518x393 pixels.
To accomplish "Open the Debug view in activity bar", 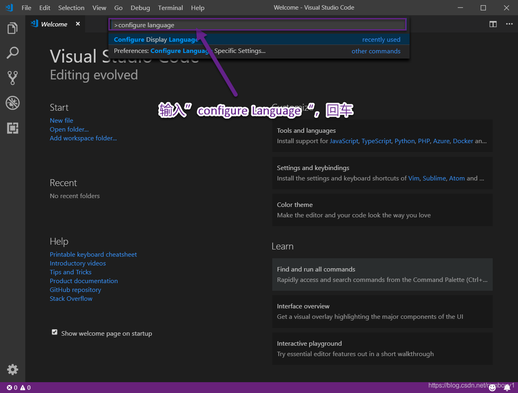I will [12, 103].
